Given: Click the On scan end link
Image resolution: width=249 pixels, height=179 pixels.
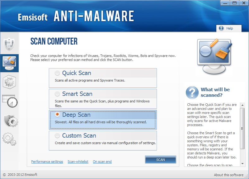Looking at the screenshot, I should pos(102,162).
